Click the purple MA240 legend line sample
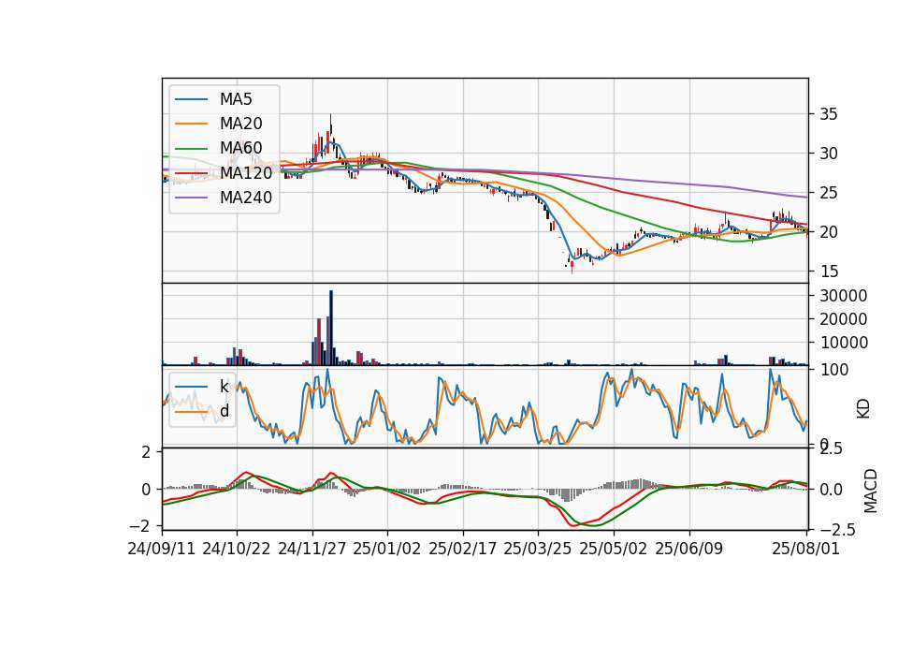 pyautogui.click(x=191, y=198)
